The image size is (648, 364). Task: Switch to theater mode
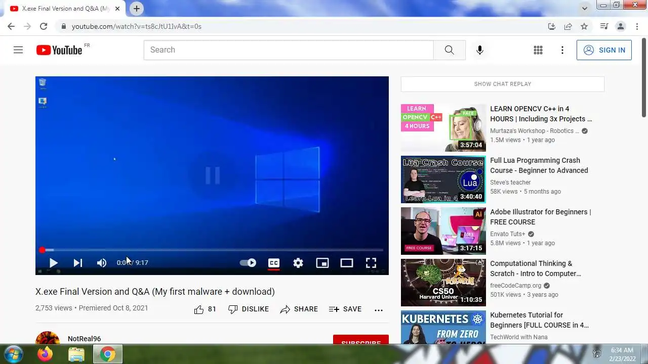[x=347, y=263]
